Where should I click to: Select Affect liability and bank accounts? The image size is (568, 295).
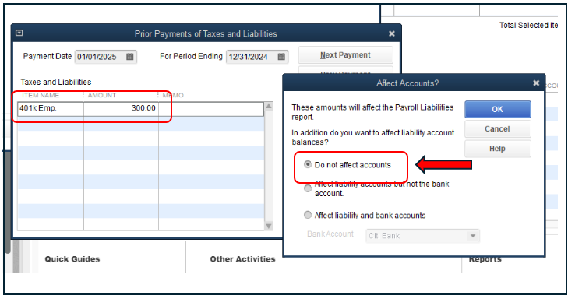coord(308,215)
